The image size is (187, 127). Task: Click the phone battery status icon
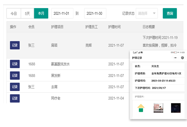coord(175,52)
